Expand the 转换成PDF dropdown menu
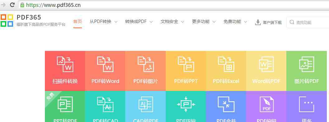This screenshot has height=122, width=329. click(139, 21)
